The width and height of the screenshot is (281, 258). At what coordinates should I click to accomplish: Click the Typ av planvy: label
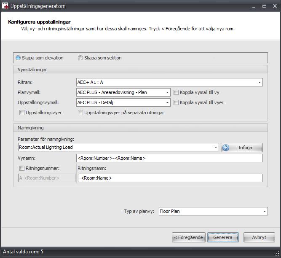(139, 211)
